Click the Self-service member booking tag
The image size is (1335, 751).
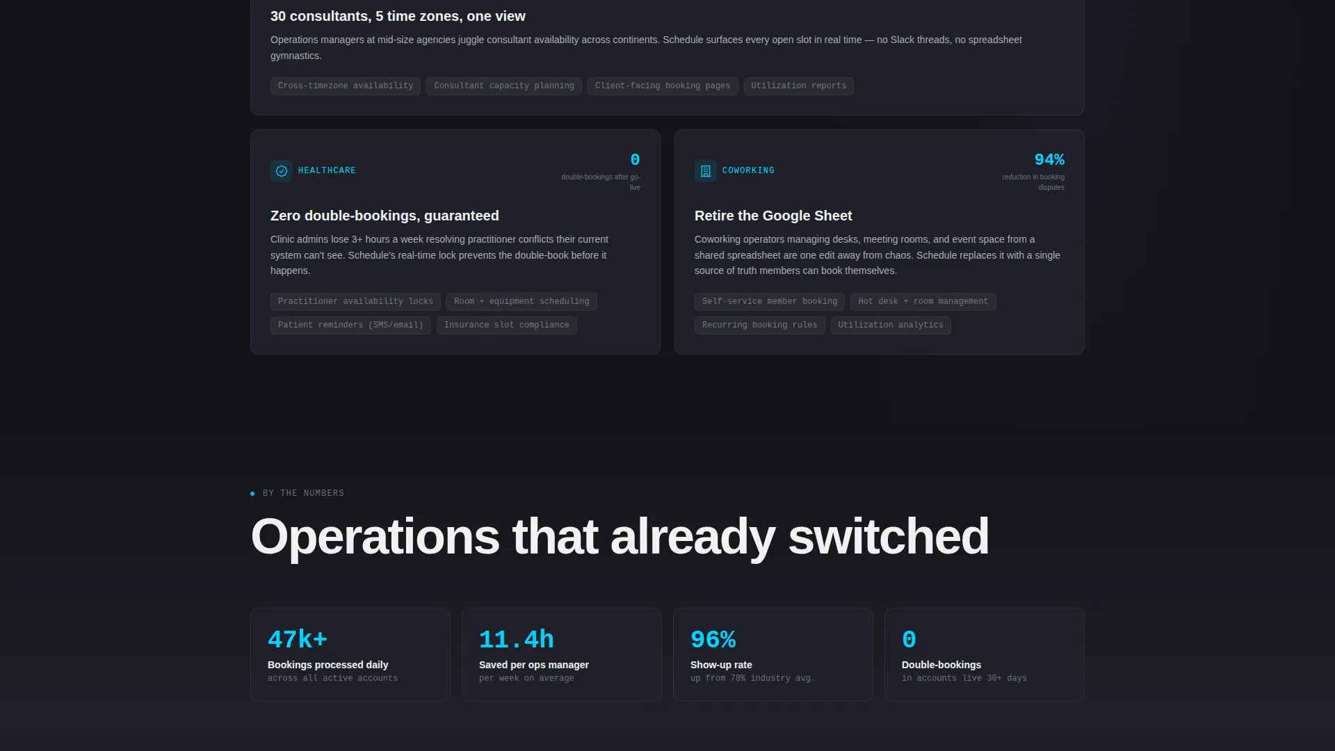(770, 302)
